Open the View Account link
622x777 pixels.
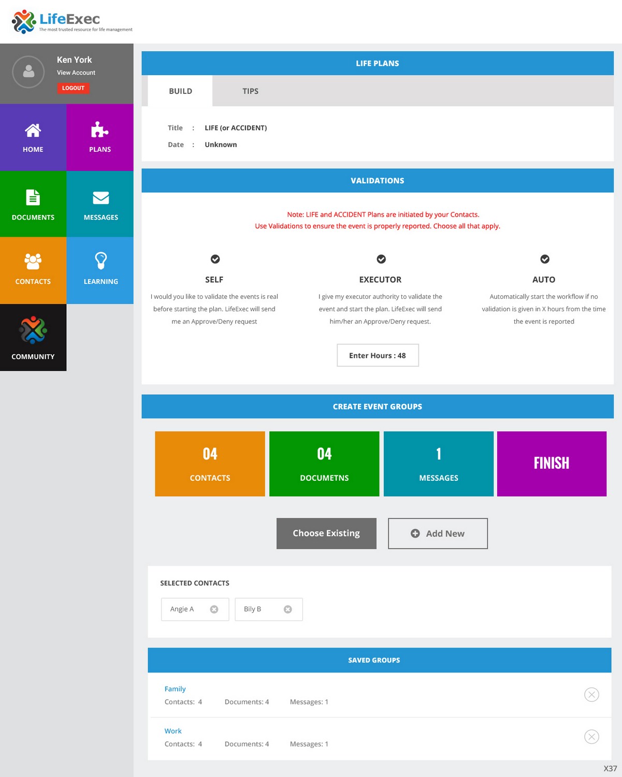76,73
